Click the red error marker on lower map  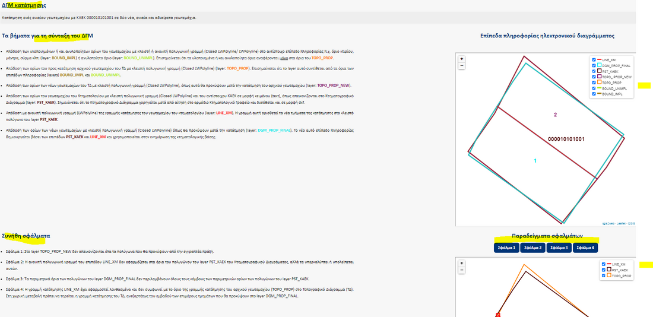pos(497,314)
